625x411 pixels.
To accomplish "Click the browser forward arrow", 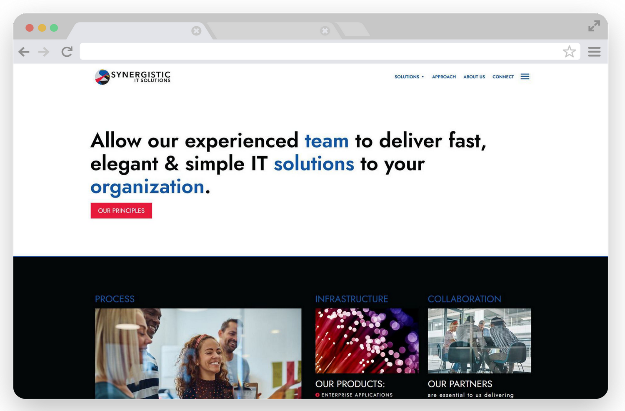I will pos(44,52).
